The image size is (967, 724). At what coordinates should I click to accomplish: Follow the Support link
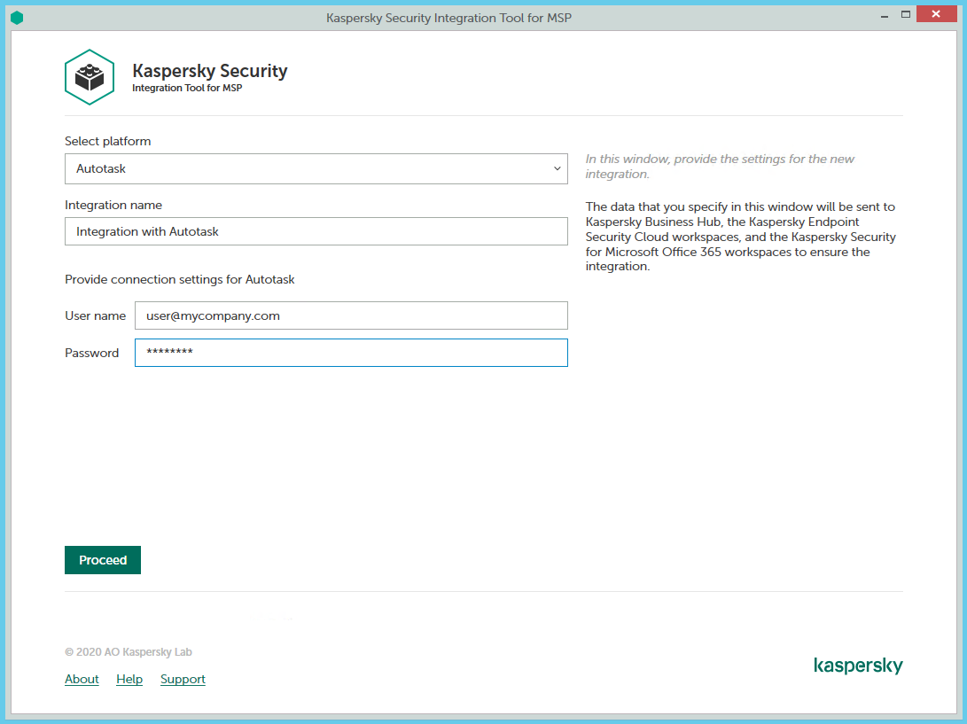point(183,679)
